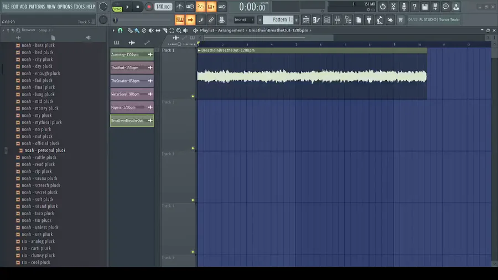Open the playlist options arrow menu
Image resolution: width=498 pixels, height=280 pixels.
coord(113,30)
